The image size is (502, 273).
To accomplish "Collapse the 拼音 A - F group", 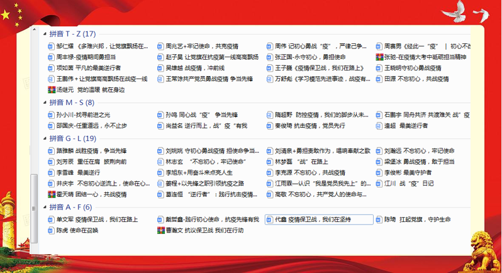I will tap(44, 207).
